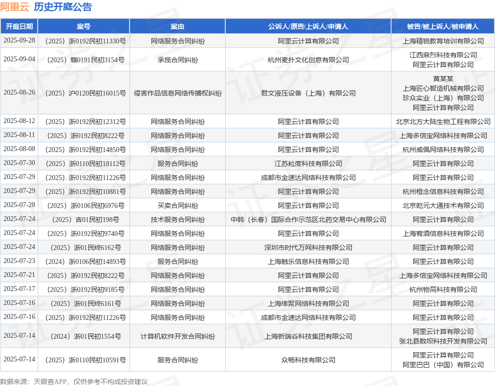Screen dimensions: 495x386
Task: Click the 数据来源 天眼查APP footer note
Action: click(74, 382)
